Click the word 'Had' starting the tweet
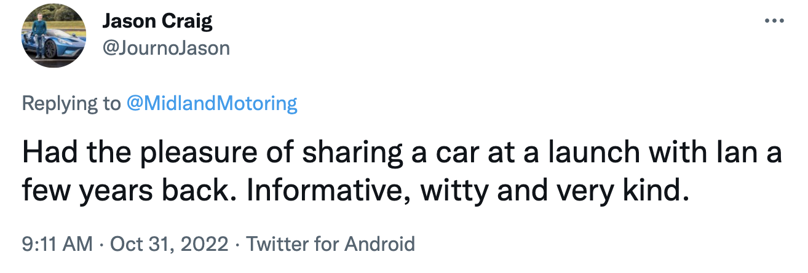This screenshot has width=808, height=273. (x=44, y=154)
